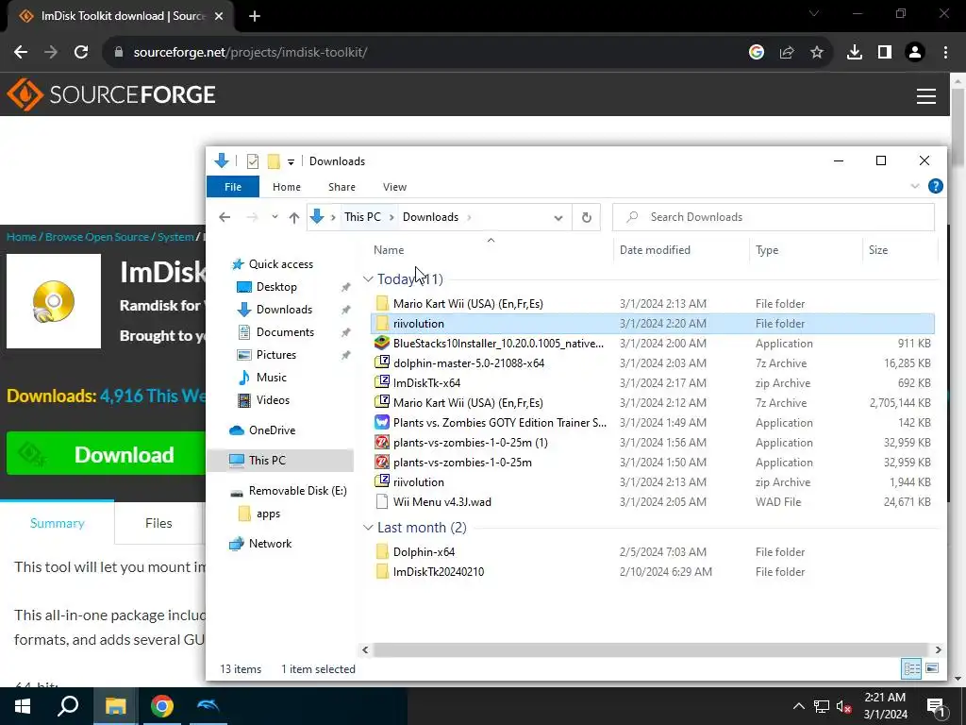Open Pictures in navigation pane
The image size is (966, 725).
[x=275, y=355]
